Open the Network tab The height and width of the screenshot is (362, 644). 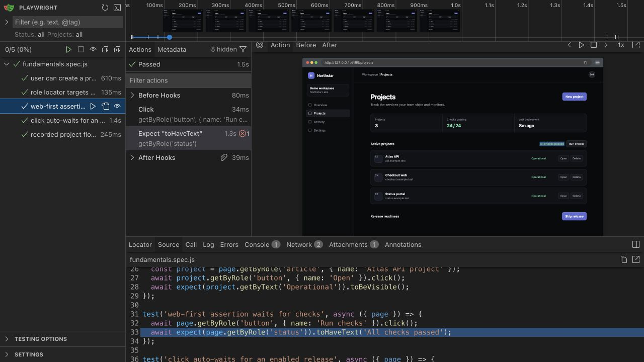304,244
